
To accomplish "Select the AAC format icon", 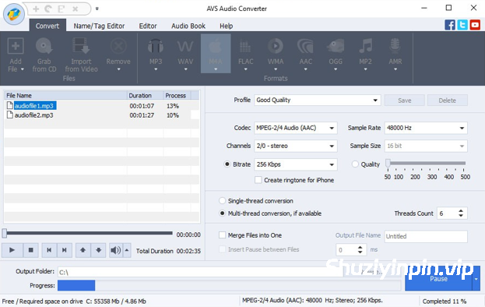I will click(x=305, y=47).
